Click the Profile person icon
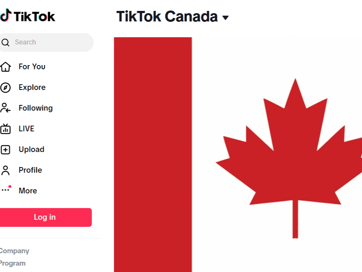This screenshot has height=272, width=362. [5, 170]
